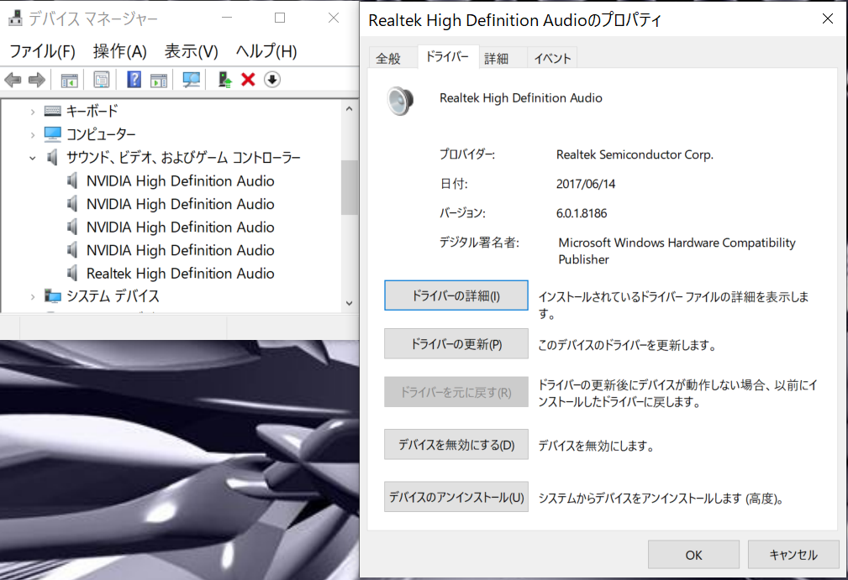Maximize the Device Manager window
The width and height of the screenshot is (848, 580).
(x=280, y=18)
